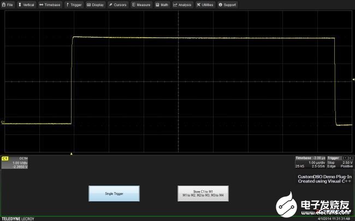Click the Stop trigger mode text
Viewport: 355px width, 221px height.
331,163
